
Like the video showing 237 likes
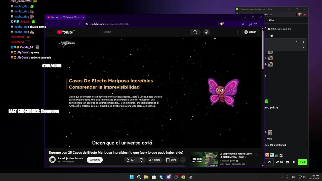coord(130,160)
